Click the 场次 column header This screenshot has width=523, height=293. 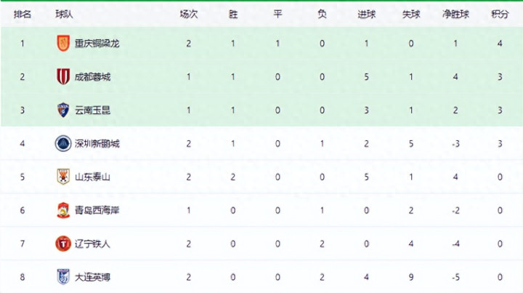189,13
